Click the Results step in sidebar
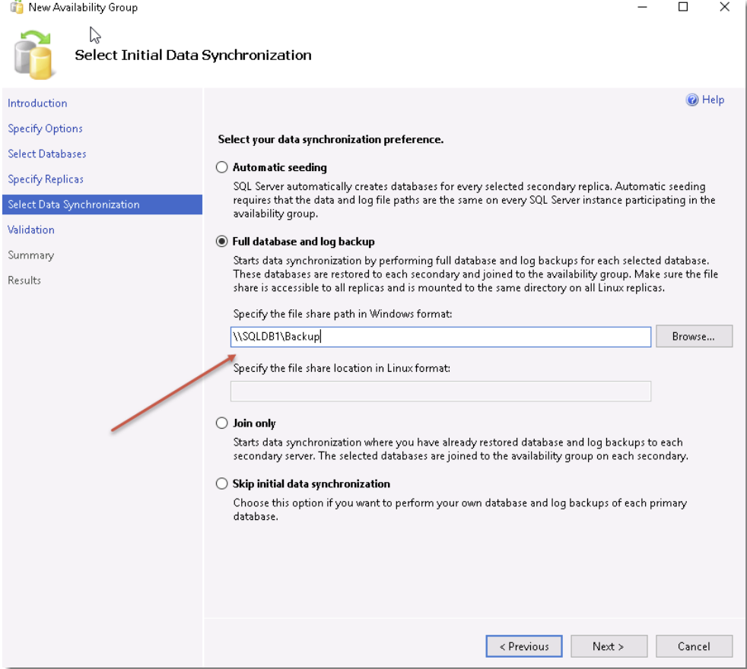The image size is (747, 669). click(24, 281)
